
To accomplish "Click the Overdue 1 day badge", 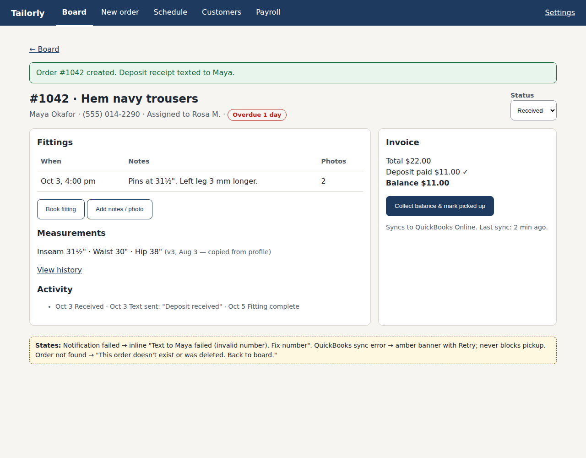I will pos(257,115).
